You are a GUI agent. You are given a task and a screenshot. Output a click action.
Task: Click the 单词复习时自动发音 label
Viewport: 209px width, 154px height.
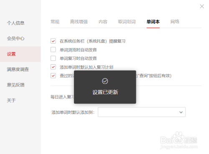[78, 58]
